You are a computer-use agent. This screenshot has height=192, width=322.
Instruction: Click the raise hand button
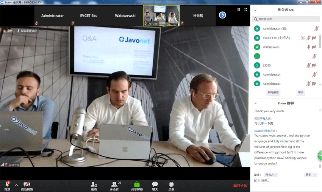pos(301,93)
